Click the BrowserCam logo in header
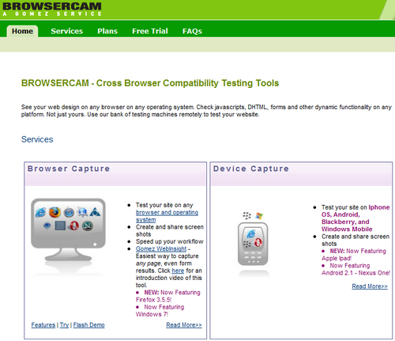The image size is (395, 341). pyautogui.click(x=52, y=9)
